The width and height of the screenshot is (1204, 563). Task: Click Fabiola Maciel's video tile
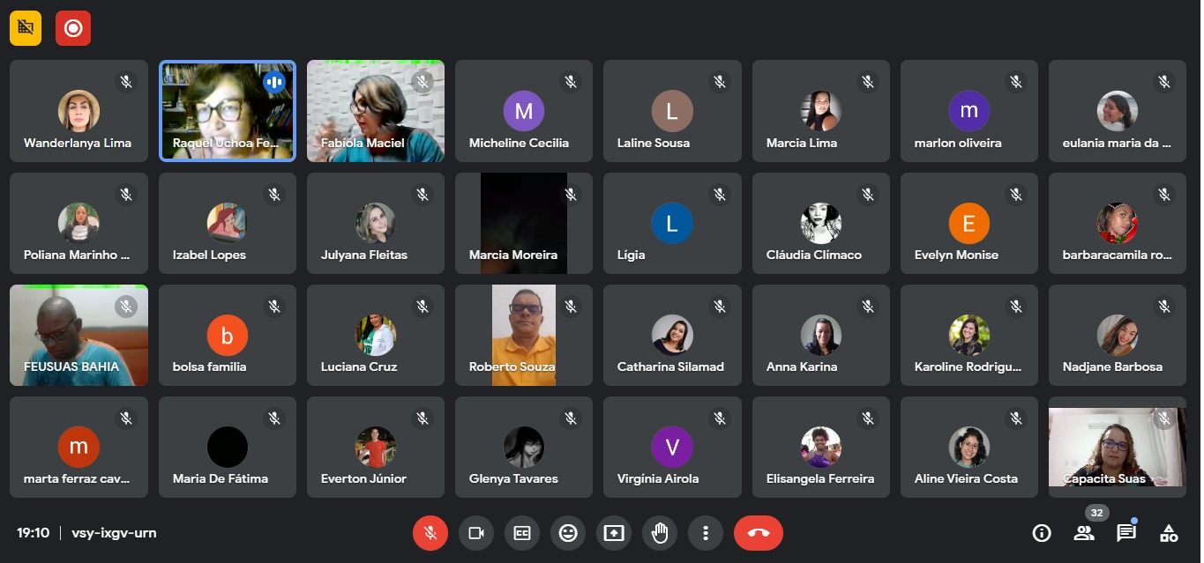click(376, 111)
